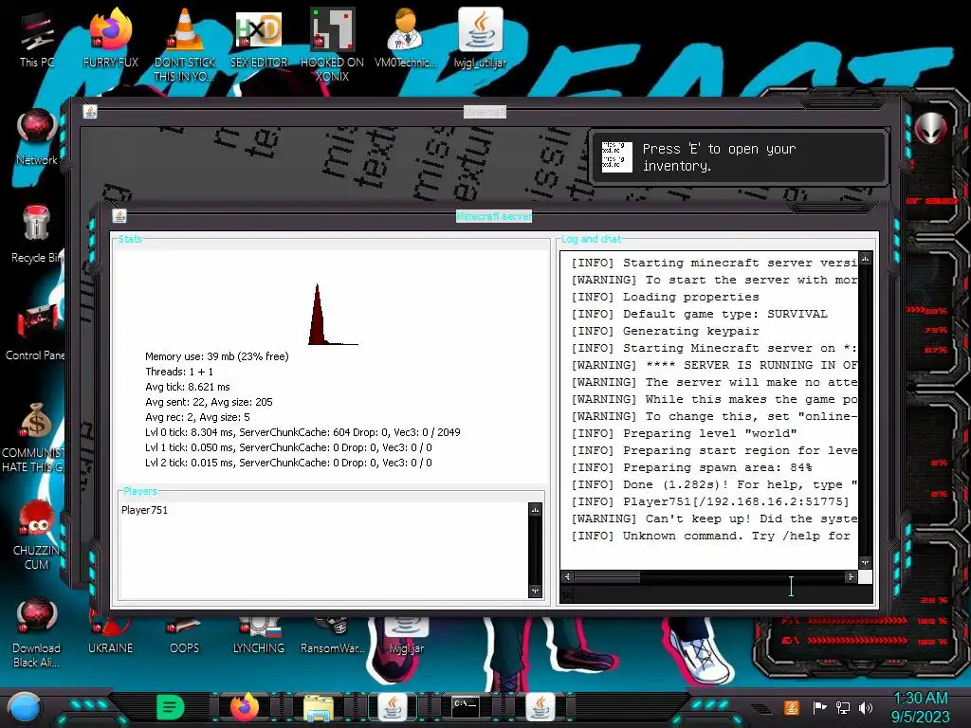Click the 'Can't keep up!' warning log line
Image resolution: width=971 pixels, height=728 pixels.
[x=714, y=519]
